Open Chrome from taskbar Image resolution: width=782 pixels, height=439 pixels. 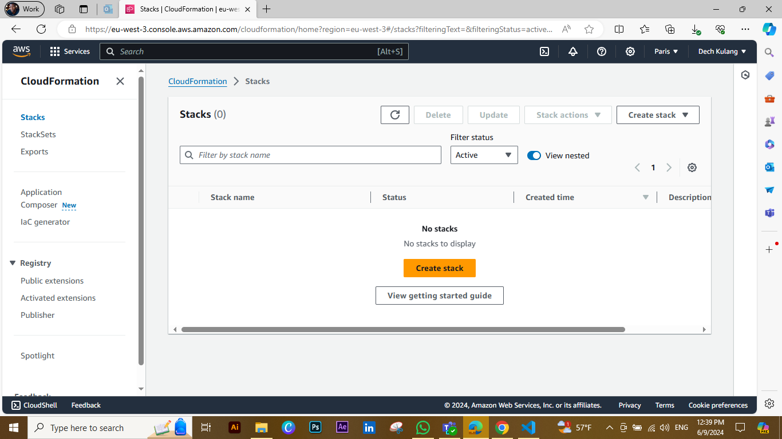click(502, 428)
